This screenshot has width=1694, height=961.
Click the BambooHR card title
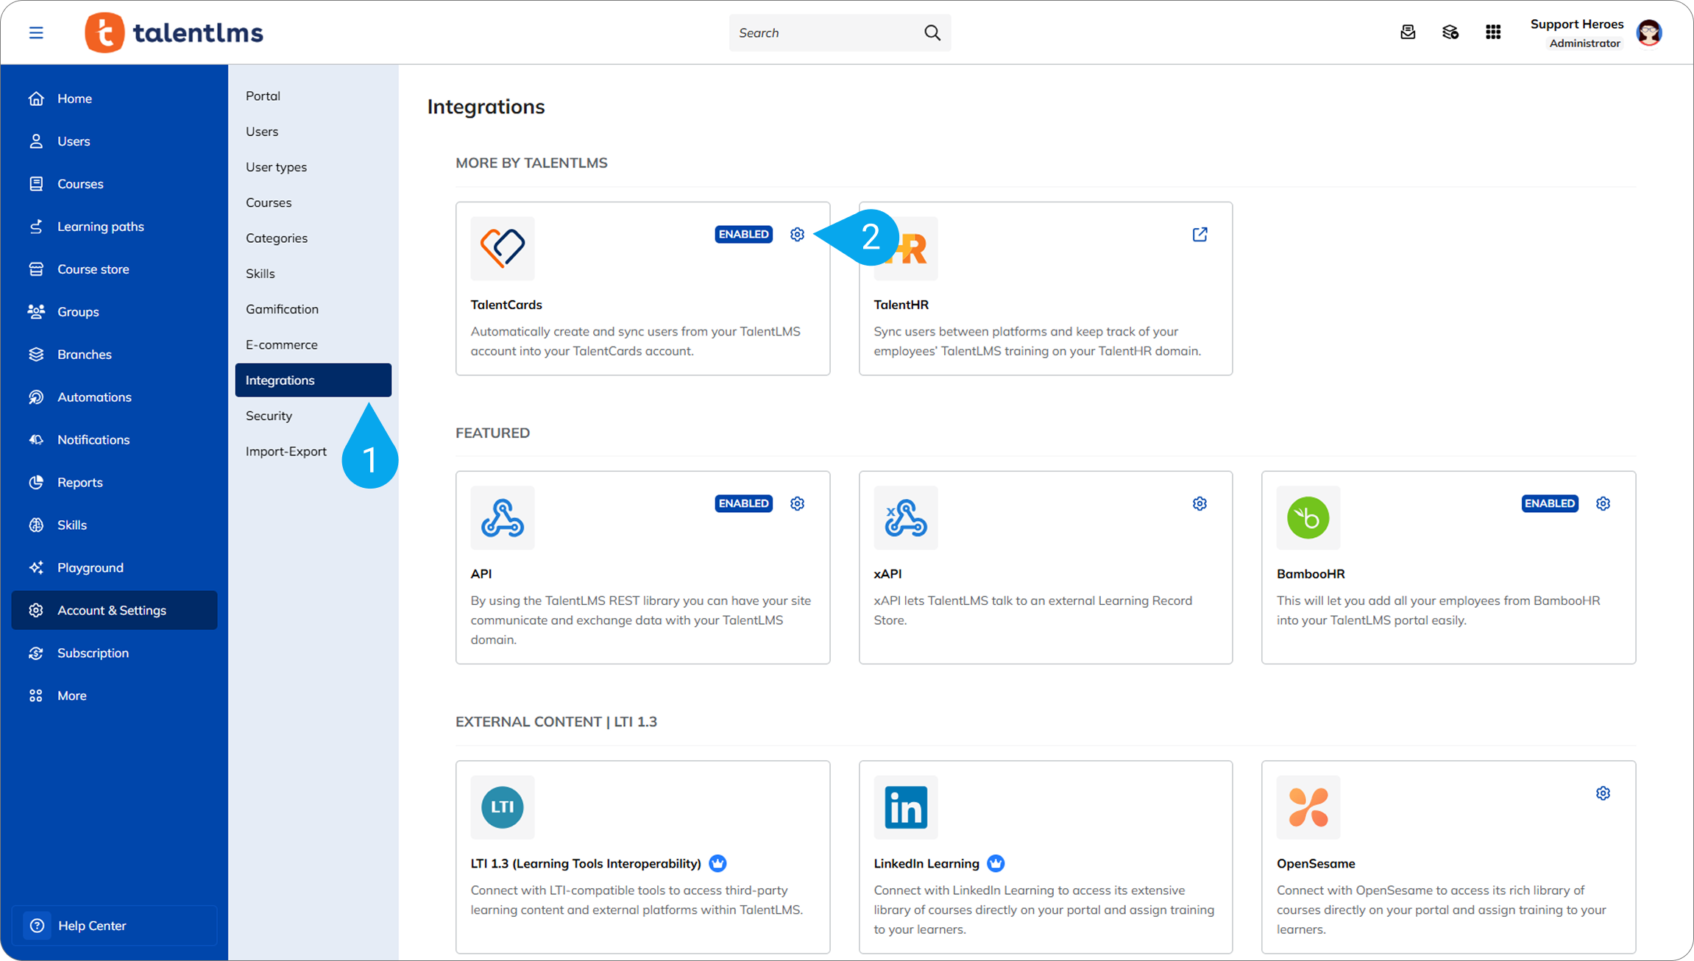[x=1311, y=574]
